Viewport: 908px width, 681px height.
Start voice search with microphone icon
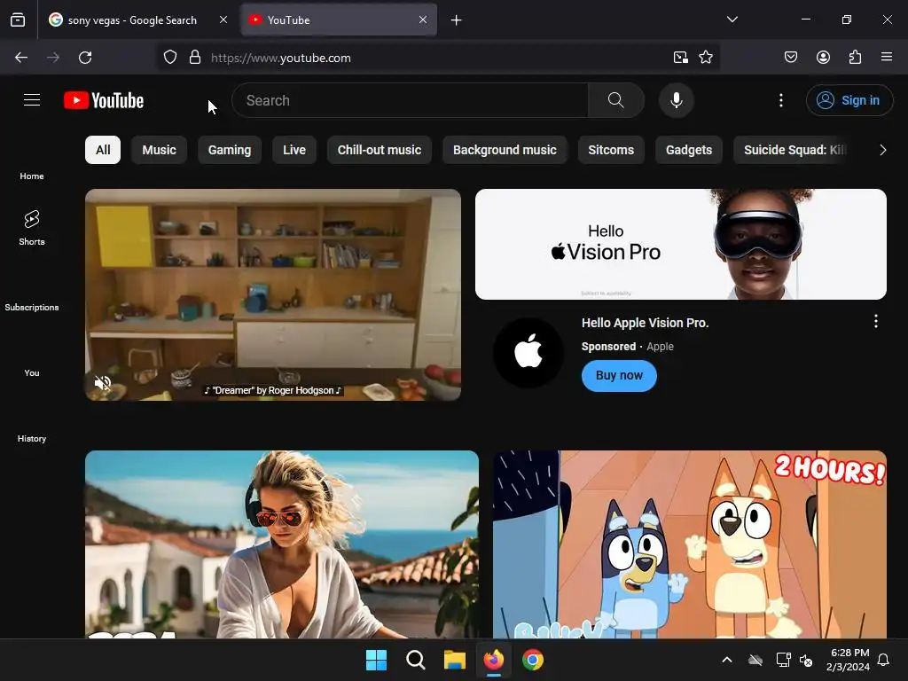click(676, 100)
